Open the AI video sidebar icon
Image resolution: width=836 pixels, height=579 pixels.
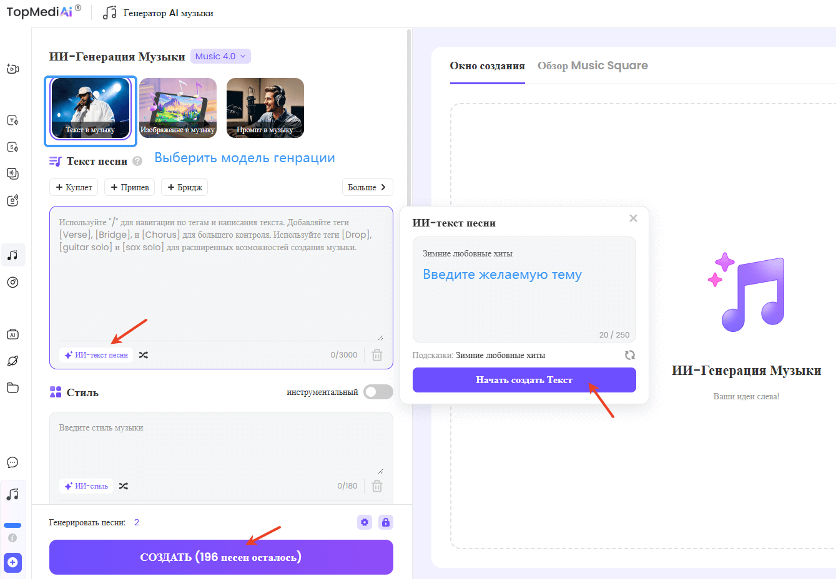(x=12, y=69)
